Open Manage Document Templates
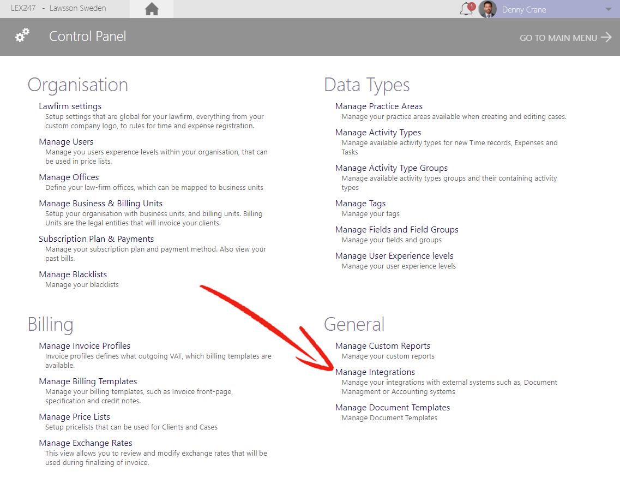Image resolution: width=620 pixels, height=501 pixels. (393, 408)
